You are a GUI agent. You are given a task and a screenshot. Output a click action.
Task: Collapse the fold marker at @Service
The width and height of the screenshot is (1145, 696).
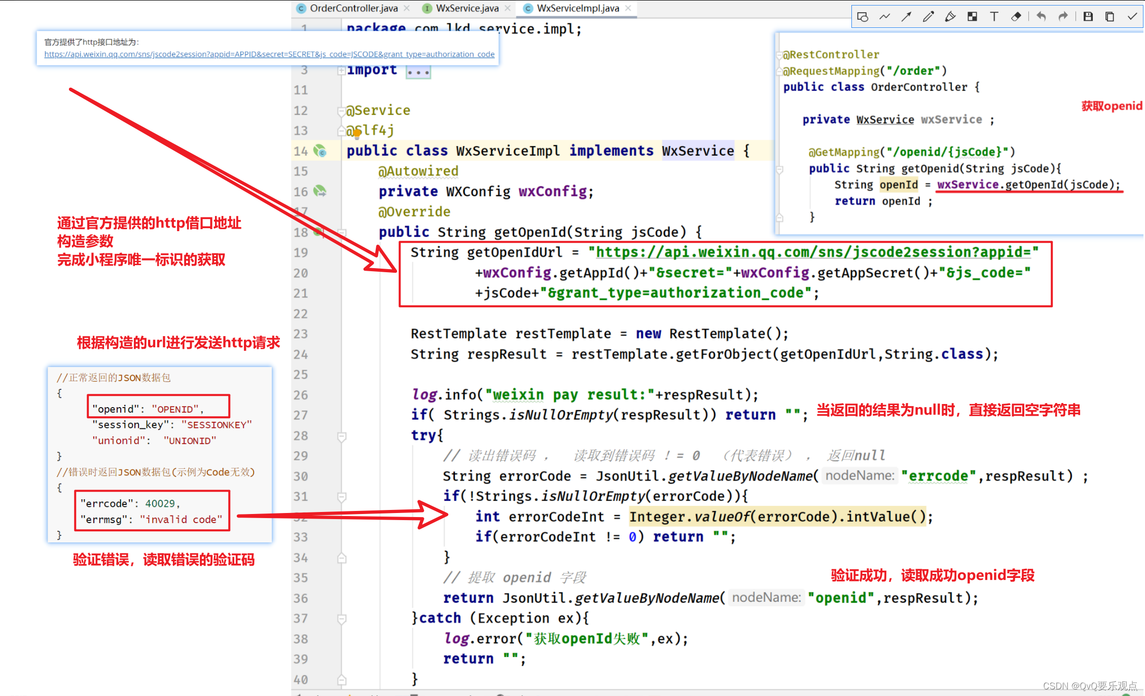(x=342, y=111)
